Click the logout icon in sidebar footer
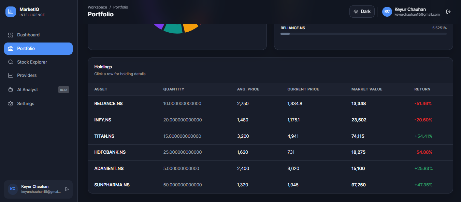This screenshot has height=202, width=461. coord(67,189)
